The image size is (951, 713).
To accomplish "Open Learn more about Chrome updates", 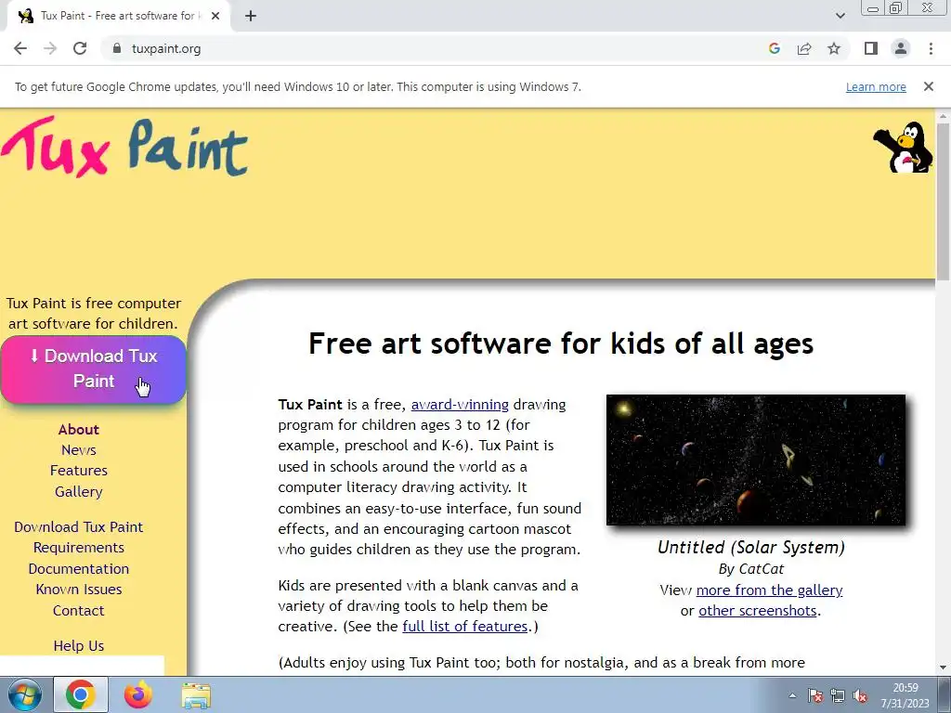I will pyautogui.click(x=876, y=86).
